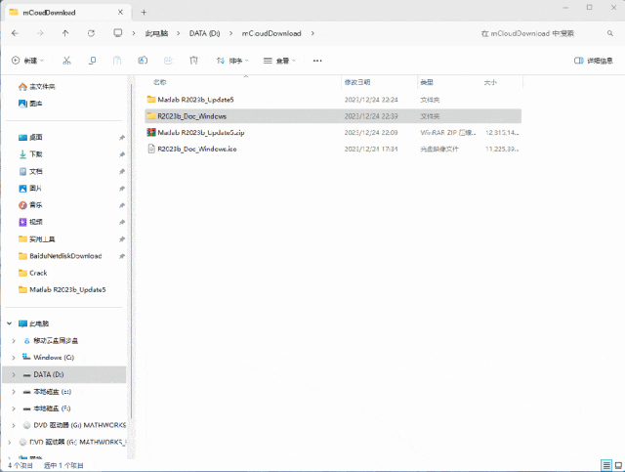Open Home in the navigation pane
Image resolution: width=625 pixels, height=472 pixels.
tap(37, 87)
